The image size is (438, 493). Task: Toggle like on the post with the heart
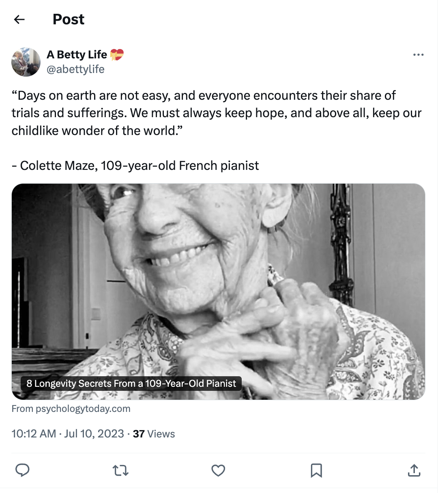pos(219,470)
